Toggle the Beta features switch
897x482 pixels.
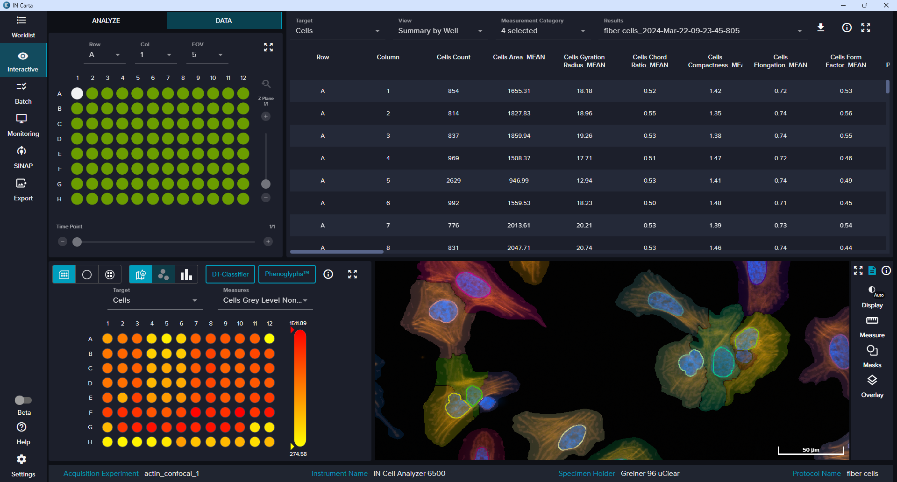pyautogui.click(x=23, y=400)
